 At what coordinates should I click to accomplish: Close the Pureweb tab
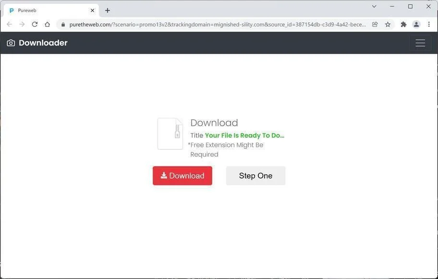[x=93, y=11]
